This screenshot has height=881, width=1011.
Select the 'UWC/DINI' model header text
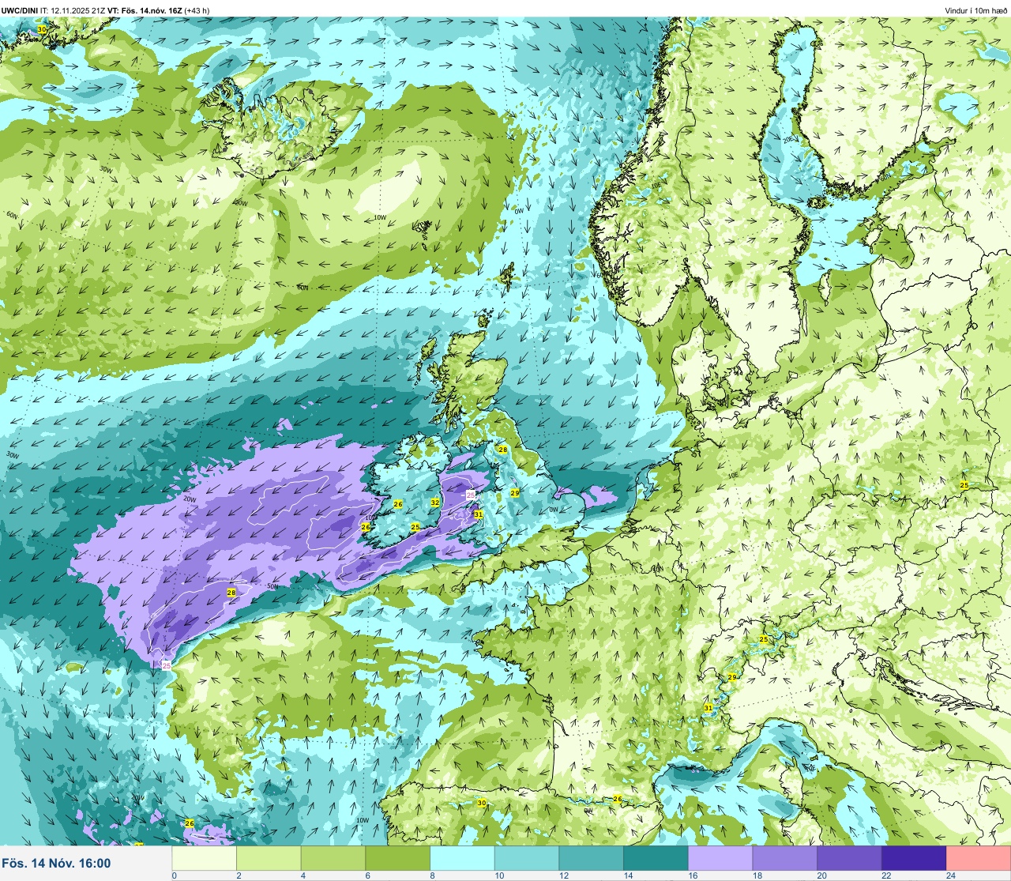(x=20, y=10)
